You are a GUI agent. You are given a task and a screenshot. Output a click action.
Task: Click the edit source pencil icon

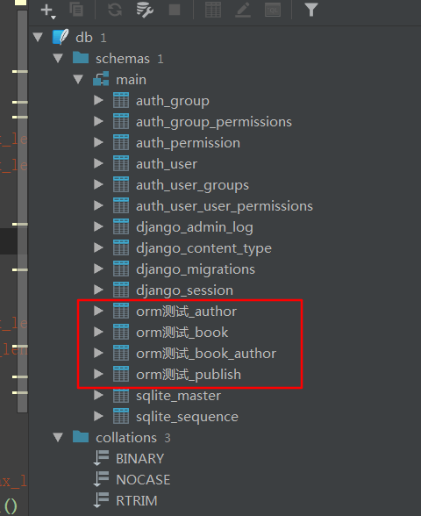click(244, 10)
